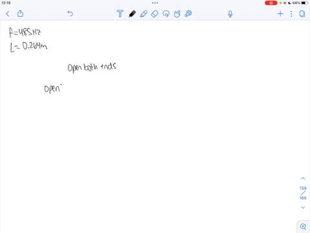Tap handwritten text 'Open both ends'
The image size is (310, 233).
92,67
